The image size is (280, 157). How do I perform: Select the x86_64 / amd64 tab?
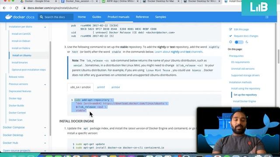pos(80,87)
